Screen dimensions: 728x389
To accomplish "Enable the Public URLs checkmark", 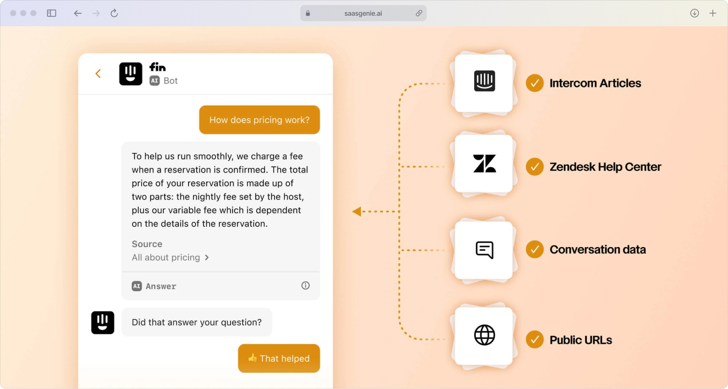I will pyautogui.click(x=534, y=339).
